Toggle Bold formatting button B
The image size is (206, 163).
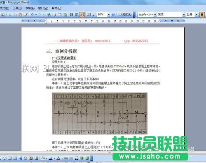(x=202, y=14)
